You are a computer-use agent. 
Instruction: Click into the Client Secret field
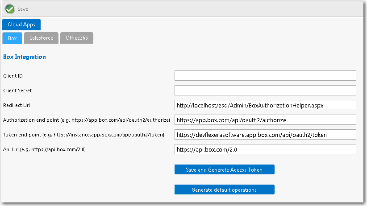pyautogui.click(x=265, y=91)
